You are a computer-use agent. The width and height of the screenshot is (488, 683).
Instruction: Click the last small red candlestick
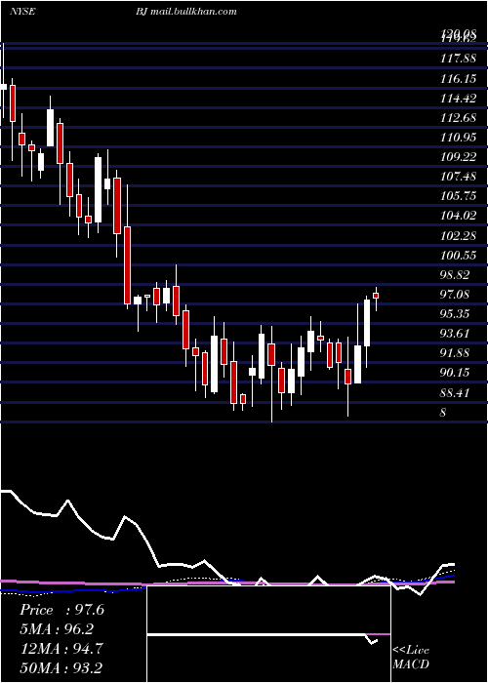[x=376, y=296]
